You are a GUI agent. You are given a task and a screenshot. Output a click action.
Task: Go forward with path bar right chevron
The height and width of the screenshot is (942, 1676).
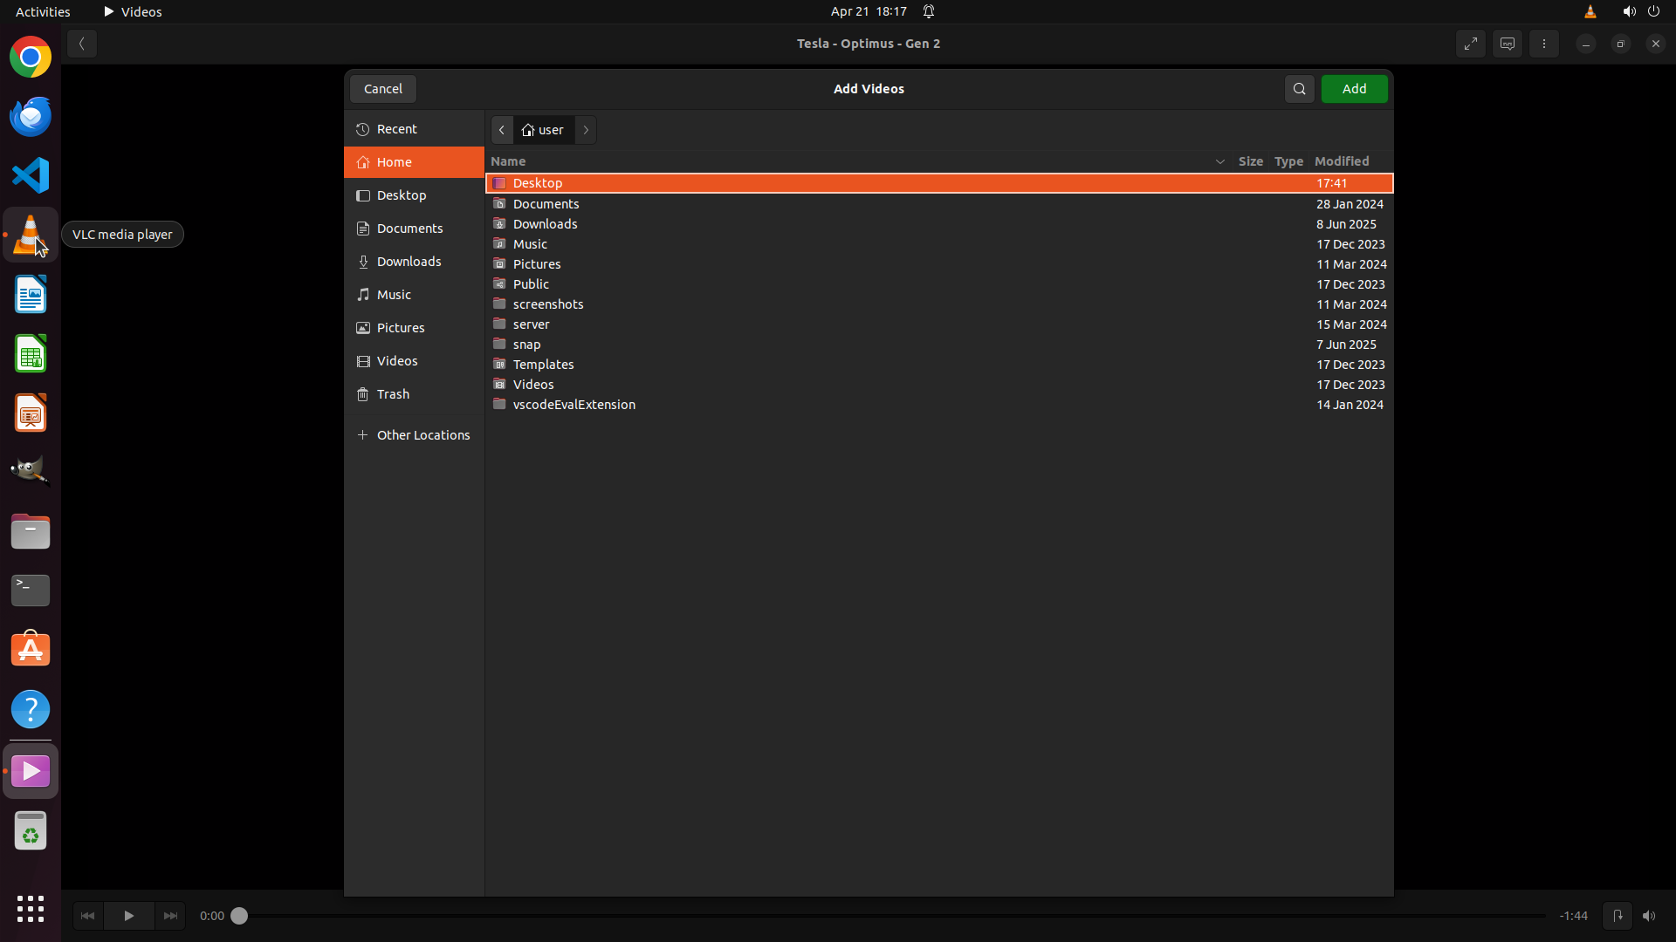(586, 130)
